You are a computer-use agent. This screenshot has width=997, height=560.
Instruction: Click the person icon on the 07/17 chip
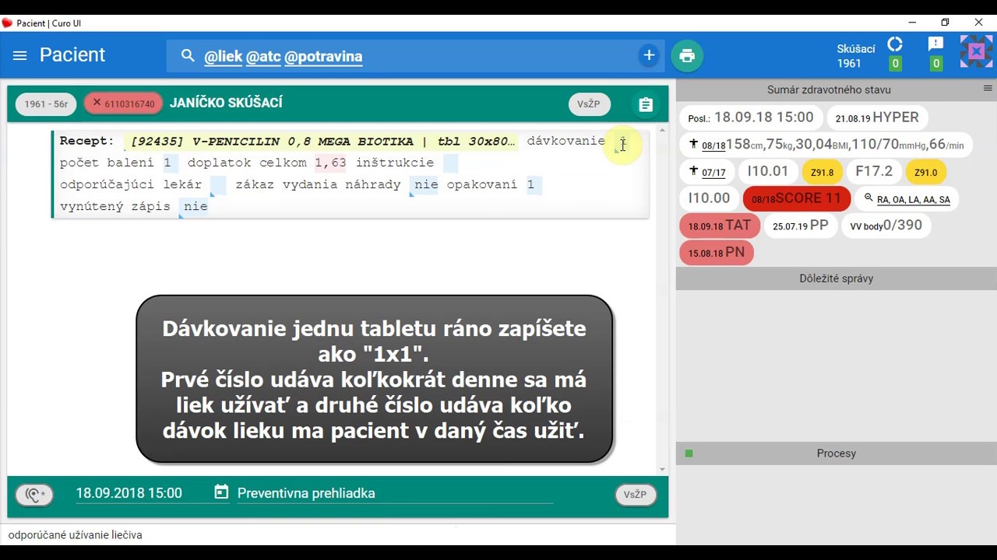pyautogui.click(x=693, y=171)
